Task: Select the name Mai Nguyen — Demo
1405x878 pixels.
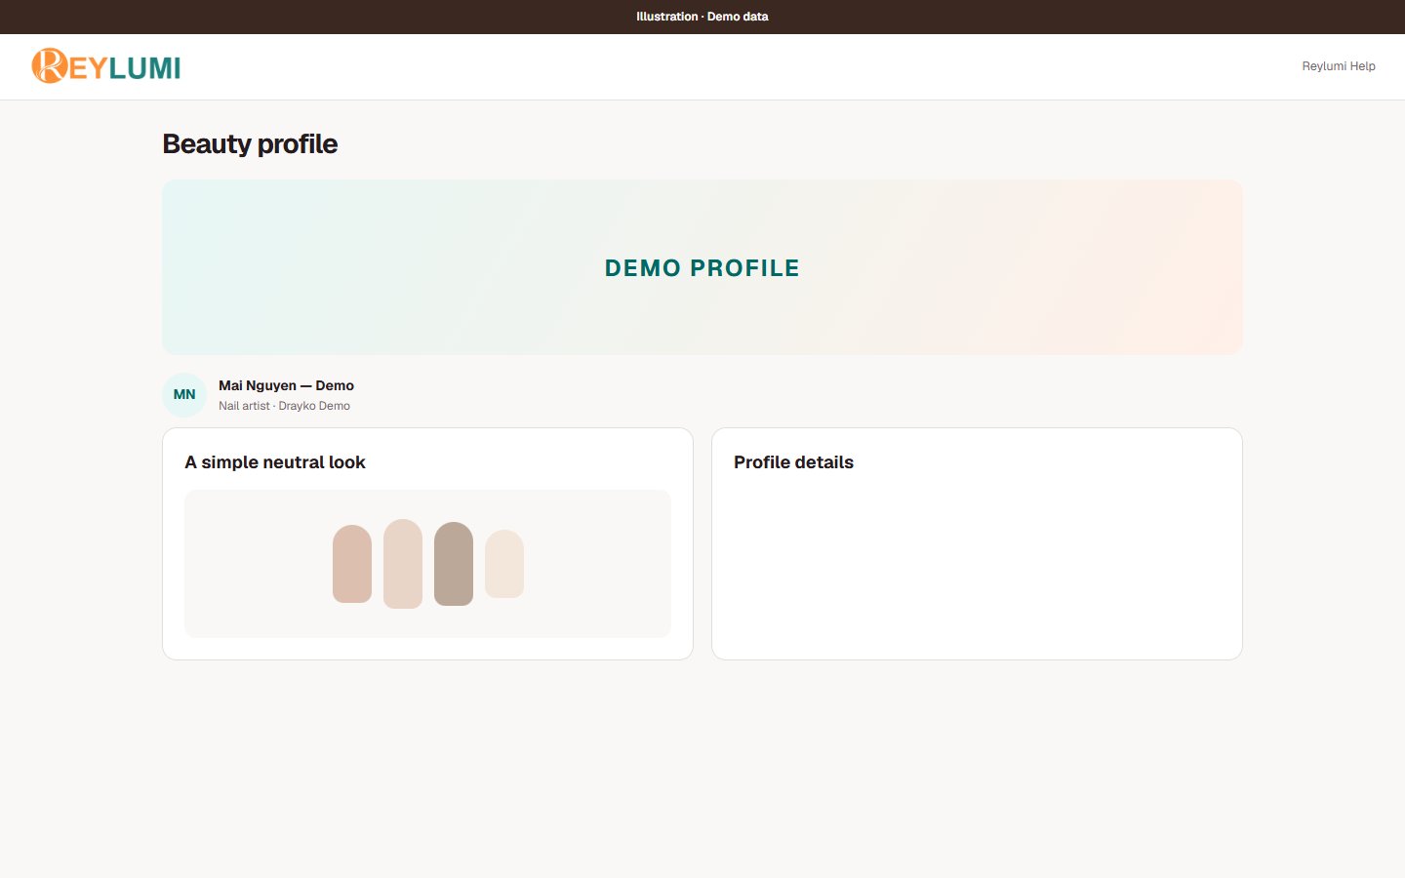Action: [x=286, y=385]
